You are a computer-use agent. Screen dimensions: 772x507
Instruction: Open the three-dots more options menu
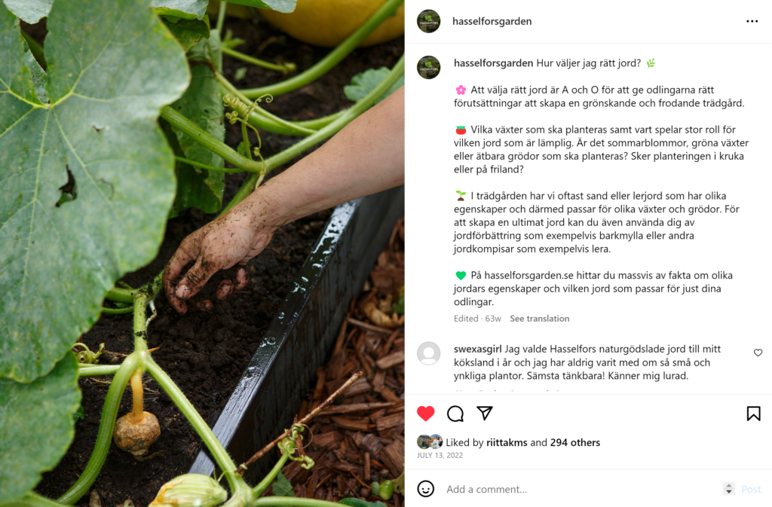tap(752, 21)
